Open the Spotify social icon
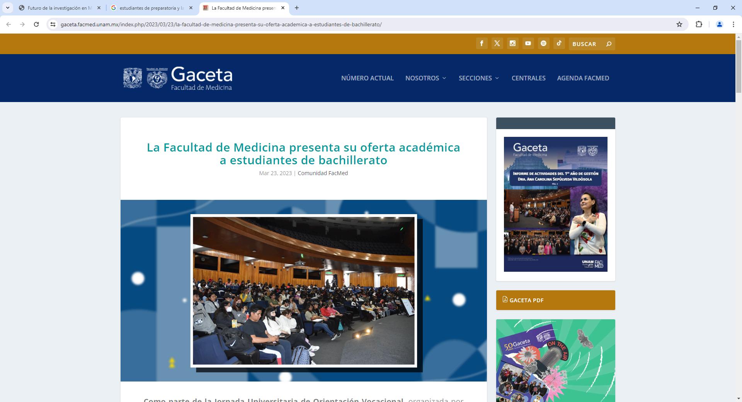Viewport: 742px width, 402px height. [x=543, y=44]
